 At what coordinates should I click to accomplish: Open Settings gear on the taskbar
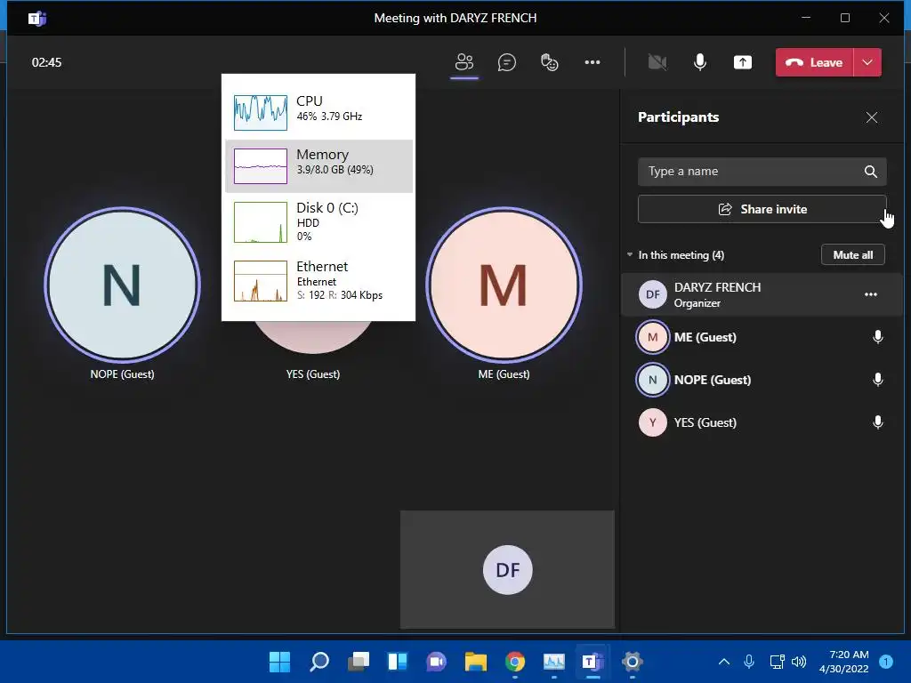click(x=633, y=662)
